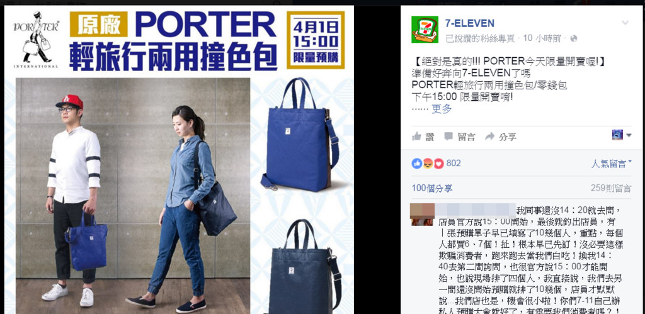Screen dimensions: 645x314
Task: Expand the post options chevron
Action: (625, 23)
